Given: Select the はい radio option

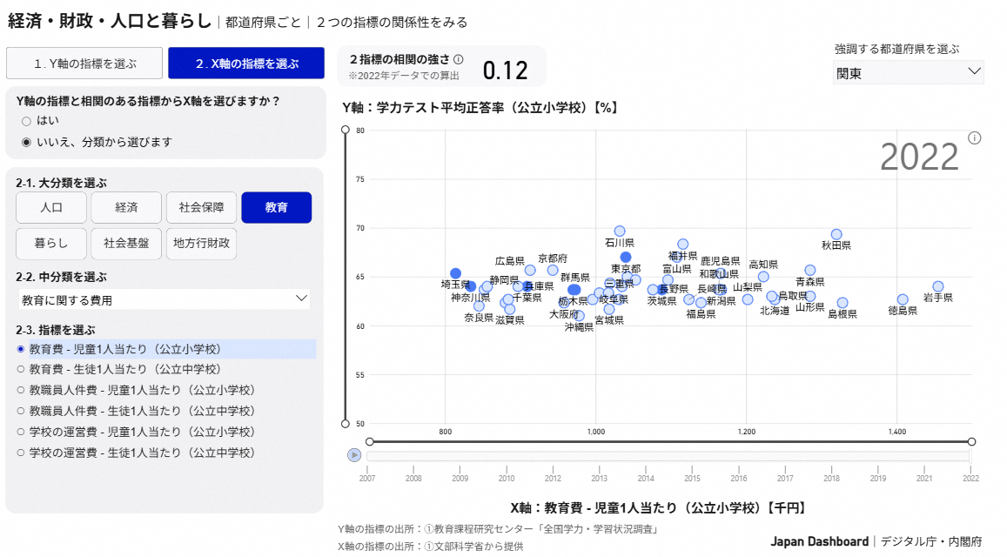Looking at the screenshot, I should [27, 121].
